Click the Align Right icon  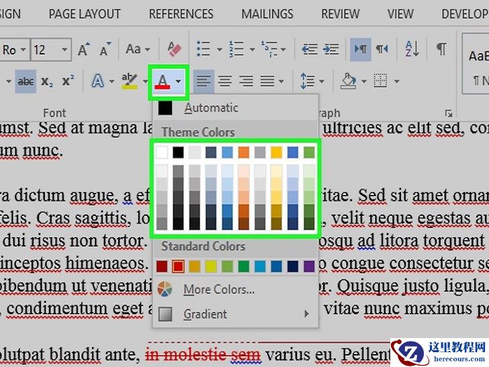[246, 81]
